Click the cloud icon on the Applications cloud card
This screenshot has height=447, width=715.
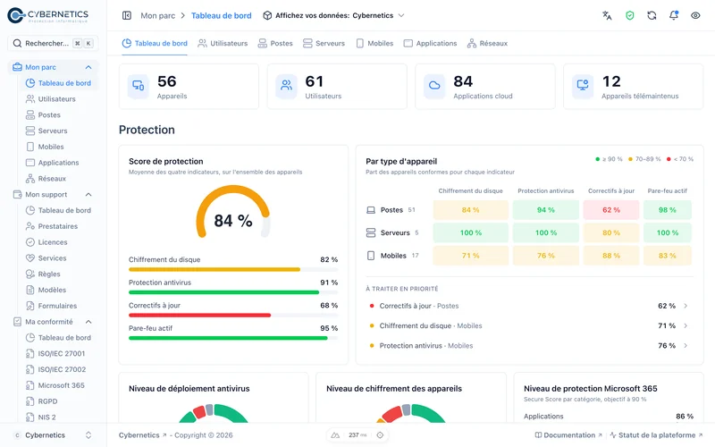434,86
